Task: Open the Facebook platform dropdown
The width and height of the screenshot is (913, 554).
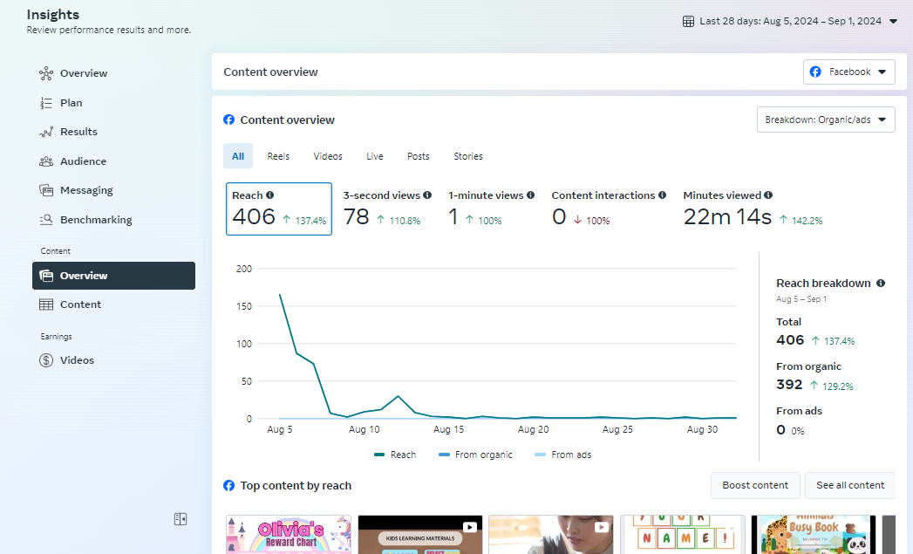Action: point(849,72)
